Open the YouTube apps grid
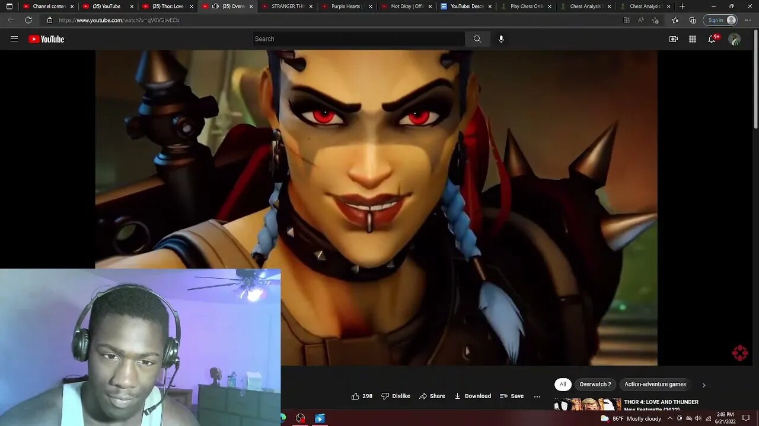Viewport: 759px width, 426px height. 693,39
